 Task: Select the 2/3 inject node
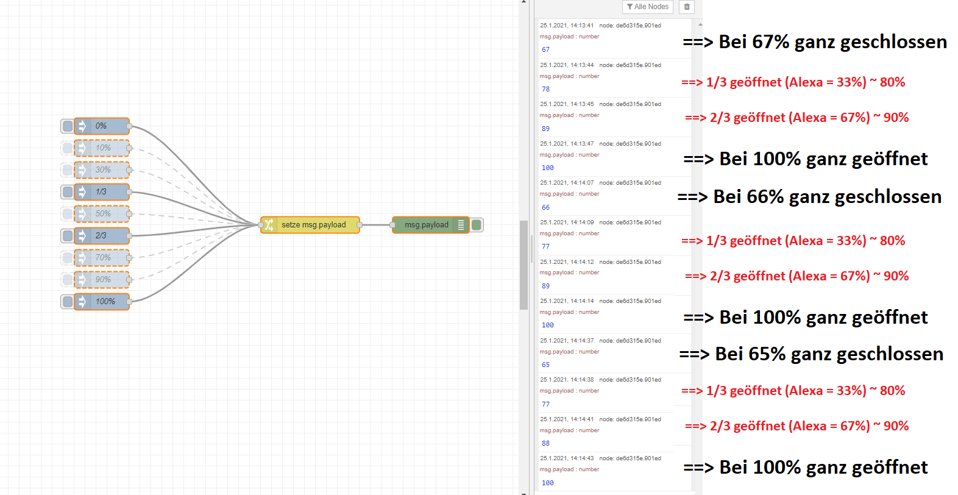[x=102, y=235]
